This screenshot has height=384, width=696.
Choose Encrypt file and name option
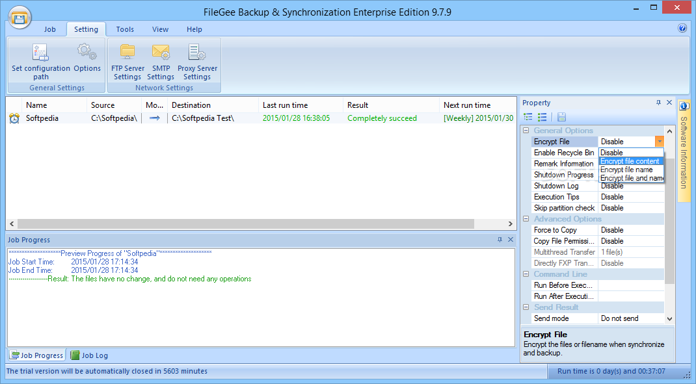631,178
